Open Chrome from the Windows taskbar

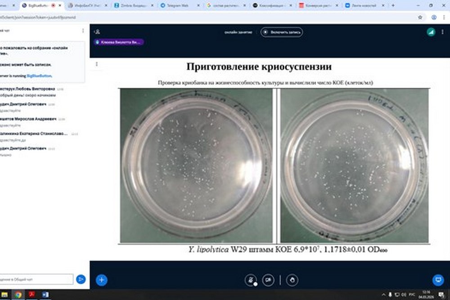pyautogui.click(x=18, y=295)
